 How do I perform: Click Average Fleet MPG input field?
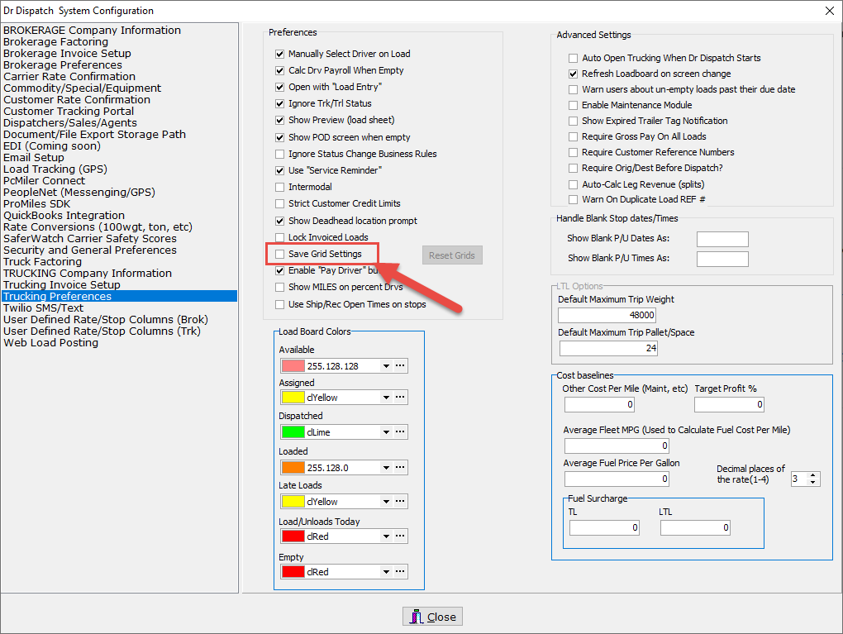click(x=617, y=446)
